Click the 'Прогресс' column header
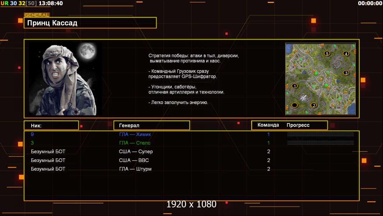Image resolution: width=383 pixels, height=216 pixels. tap(298, 125)
